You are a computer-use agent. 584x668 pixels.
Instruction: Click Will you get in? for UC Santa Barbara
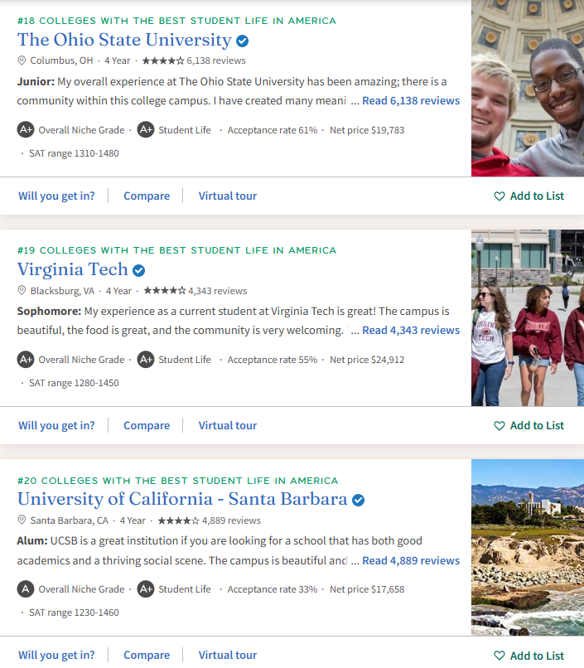click(56, 655)
